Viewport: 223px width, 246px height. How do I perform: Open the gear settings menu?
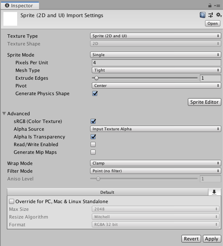pyautogui.click(x=219, y=15)
